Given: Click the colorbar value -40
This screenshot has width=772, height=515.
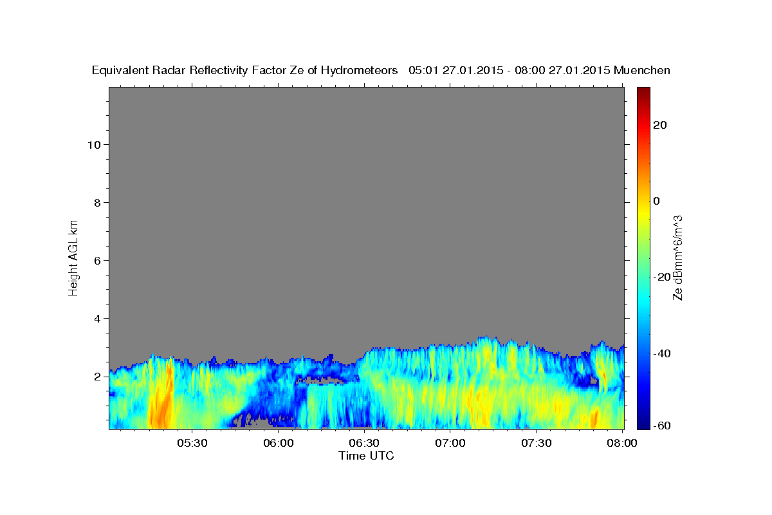Looking at the screenshot, I should pyautogui.click(x=661, y=353).
